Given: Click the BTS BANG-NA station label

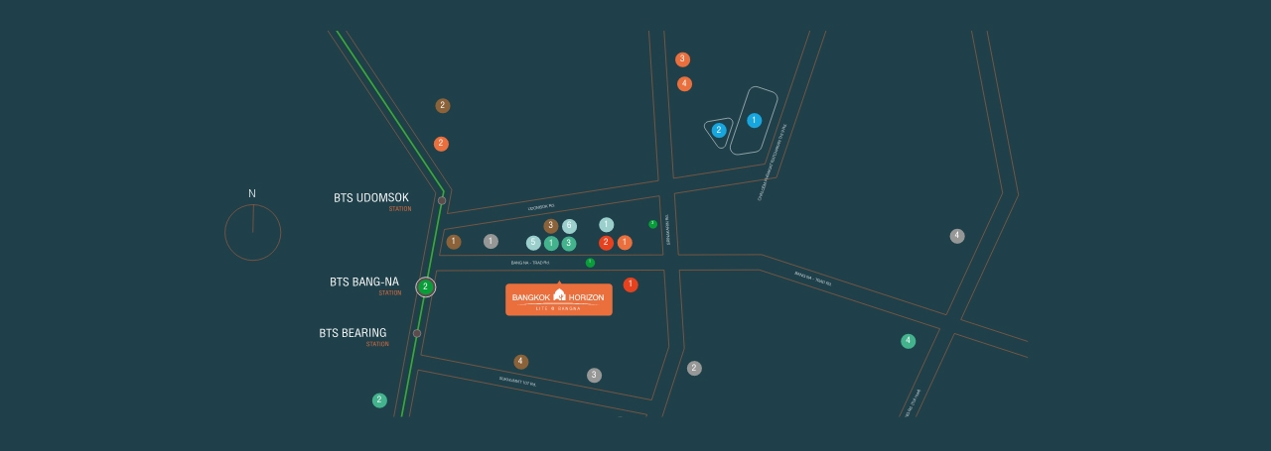Looking at the screenshot, I should tap(364, 282).
